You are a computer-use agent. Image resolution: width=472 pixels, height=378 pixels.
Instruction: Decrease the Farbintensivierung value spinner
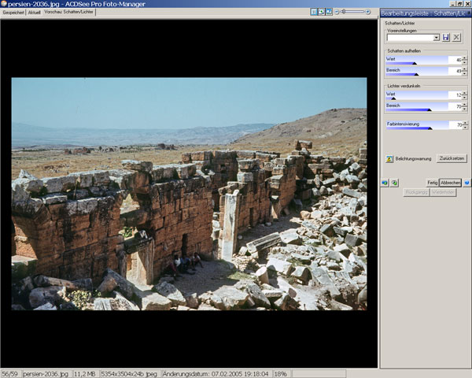(463, 127)
